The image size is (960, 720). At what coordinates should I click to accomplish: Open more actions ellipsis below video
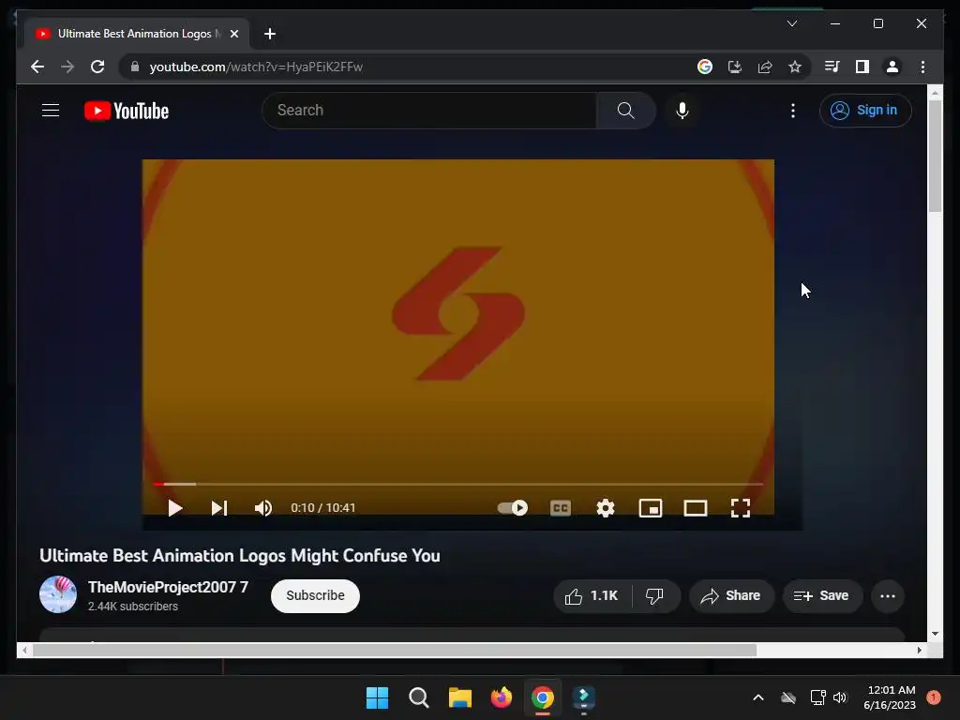point(887,595)
